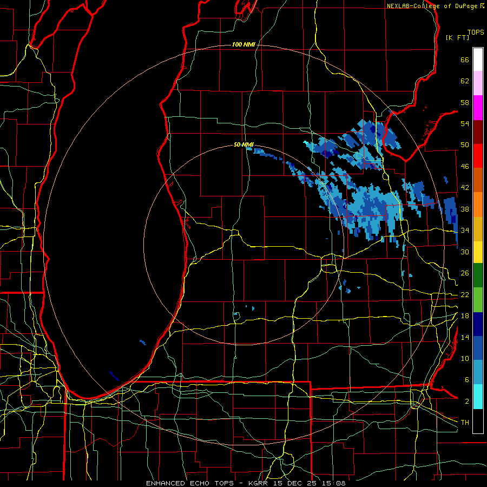Click the white swatch in the tops legend
This screenshot has width=487, height=487.
coord(478,60)
